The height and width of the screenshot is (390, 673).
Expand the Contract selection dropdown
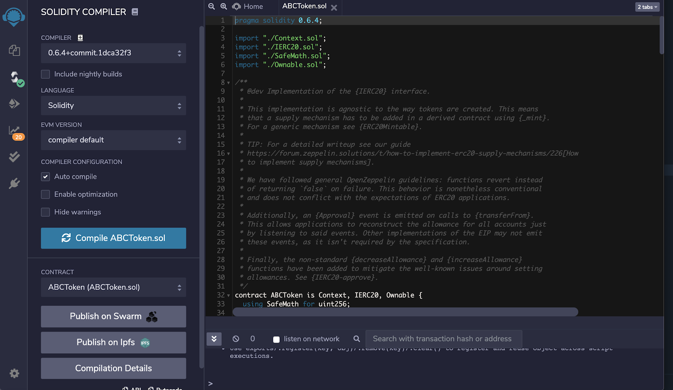point(114,287)
